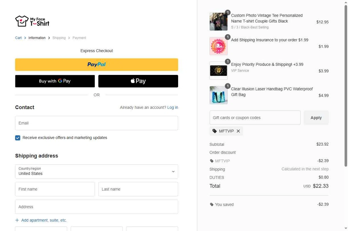Screen dimensions: 348x231
Task: Click Custom Photo Vintage Tee thumbnail
Action: (x=219, y=22)
